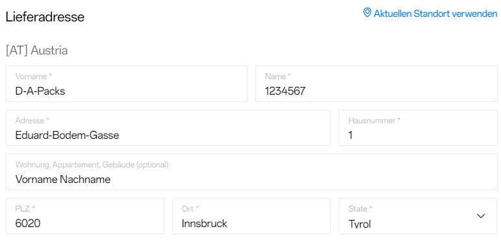Click the 'Name *' field label
This screenshot has width=501, height=242.
click(x=278, y=77)
